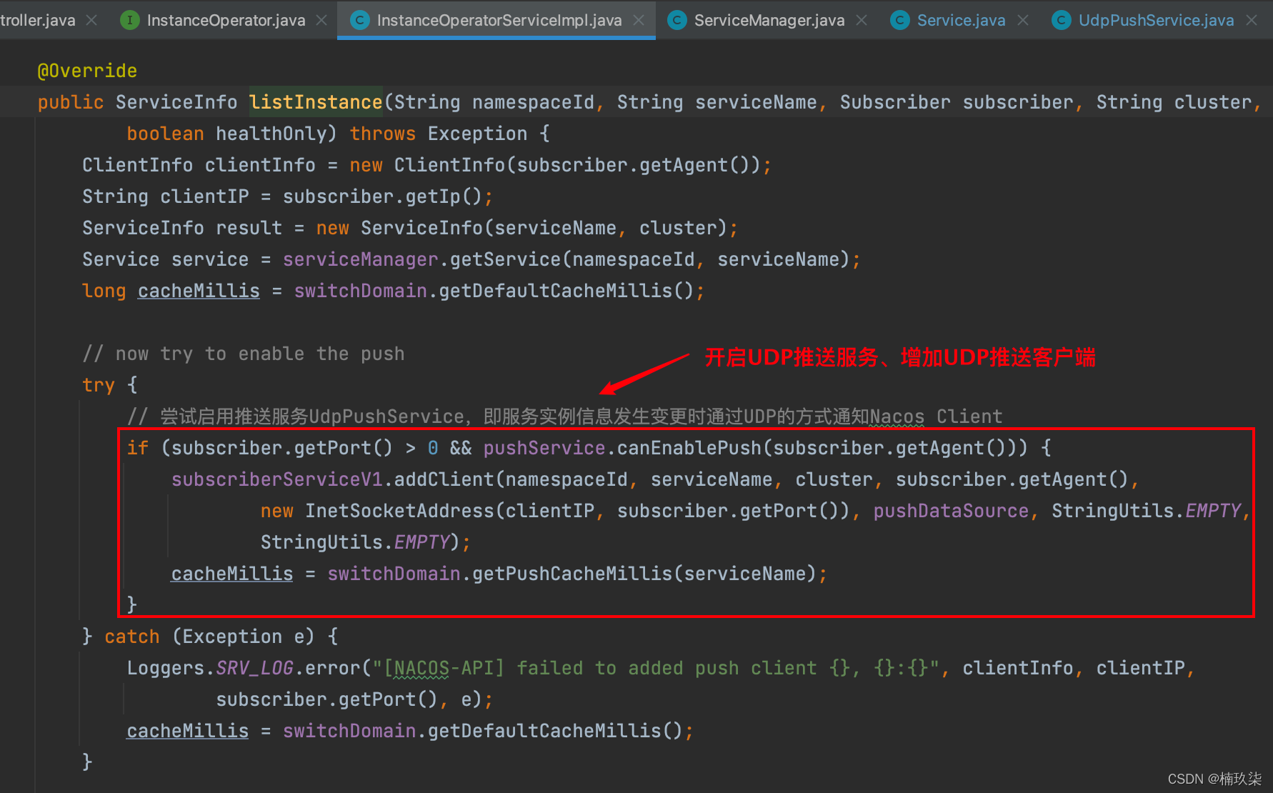This screenshot has height=793, width=1273.
Task: Open the UdpPushService.java tab
Action: 1156,20
